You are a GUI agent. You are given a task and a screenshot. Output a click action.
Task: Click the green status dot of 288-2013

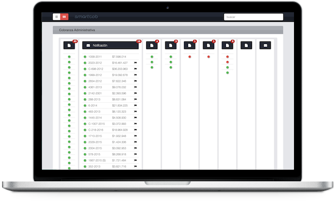tap(85, 99)
